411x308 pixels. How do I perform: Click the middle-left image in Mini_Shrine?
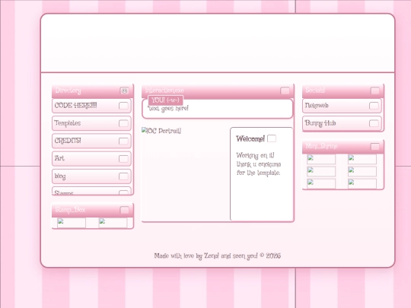(321, 171)
